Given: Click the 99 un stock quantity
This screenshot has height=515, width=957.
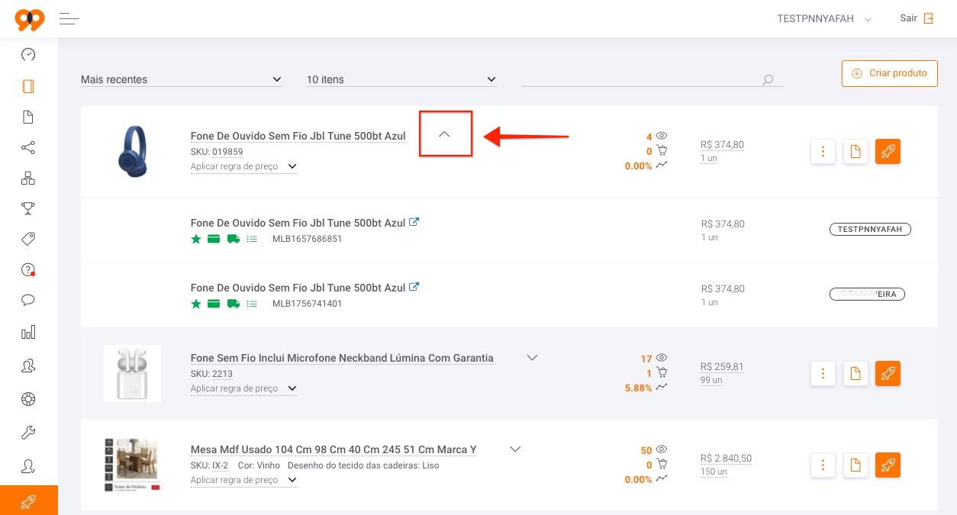Looking at the screenshot, I should [x=711, y=380].
